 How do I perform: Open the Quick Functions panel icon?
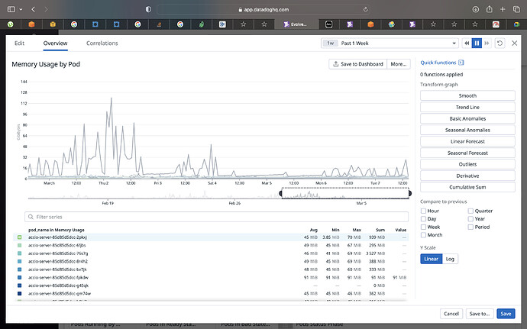click(x=461, y=63)
